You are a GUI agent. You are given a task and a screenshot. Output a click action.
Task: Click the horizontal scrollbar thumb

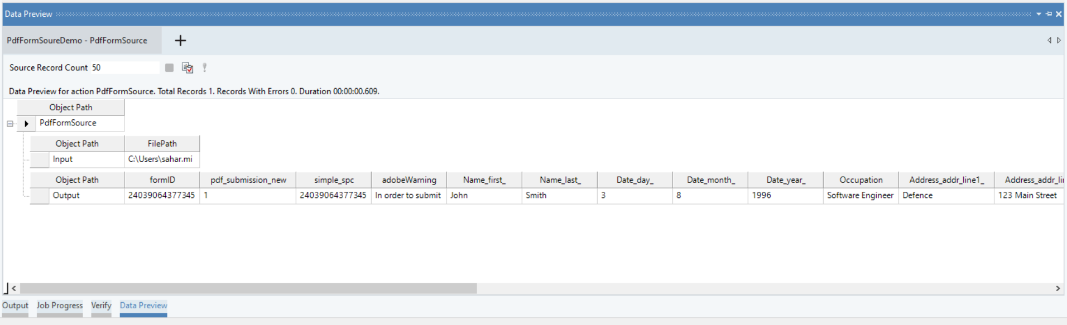click(x=248, y=288)
